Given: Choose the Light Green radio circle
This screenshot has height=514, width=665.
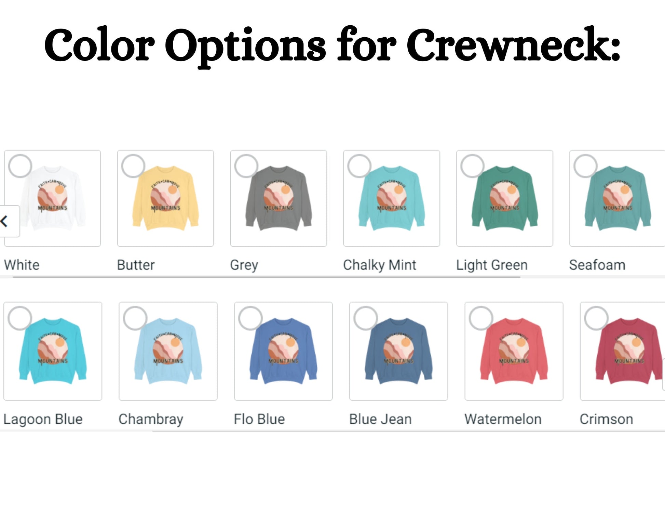Looking at the screenshot, I should pyautogui.click(x=473, y=166).
